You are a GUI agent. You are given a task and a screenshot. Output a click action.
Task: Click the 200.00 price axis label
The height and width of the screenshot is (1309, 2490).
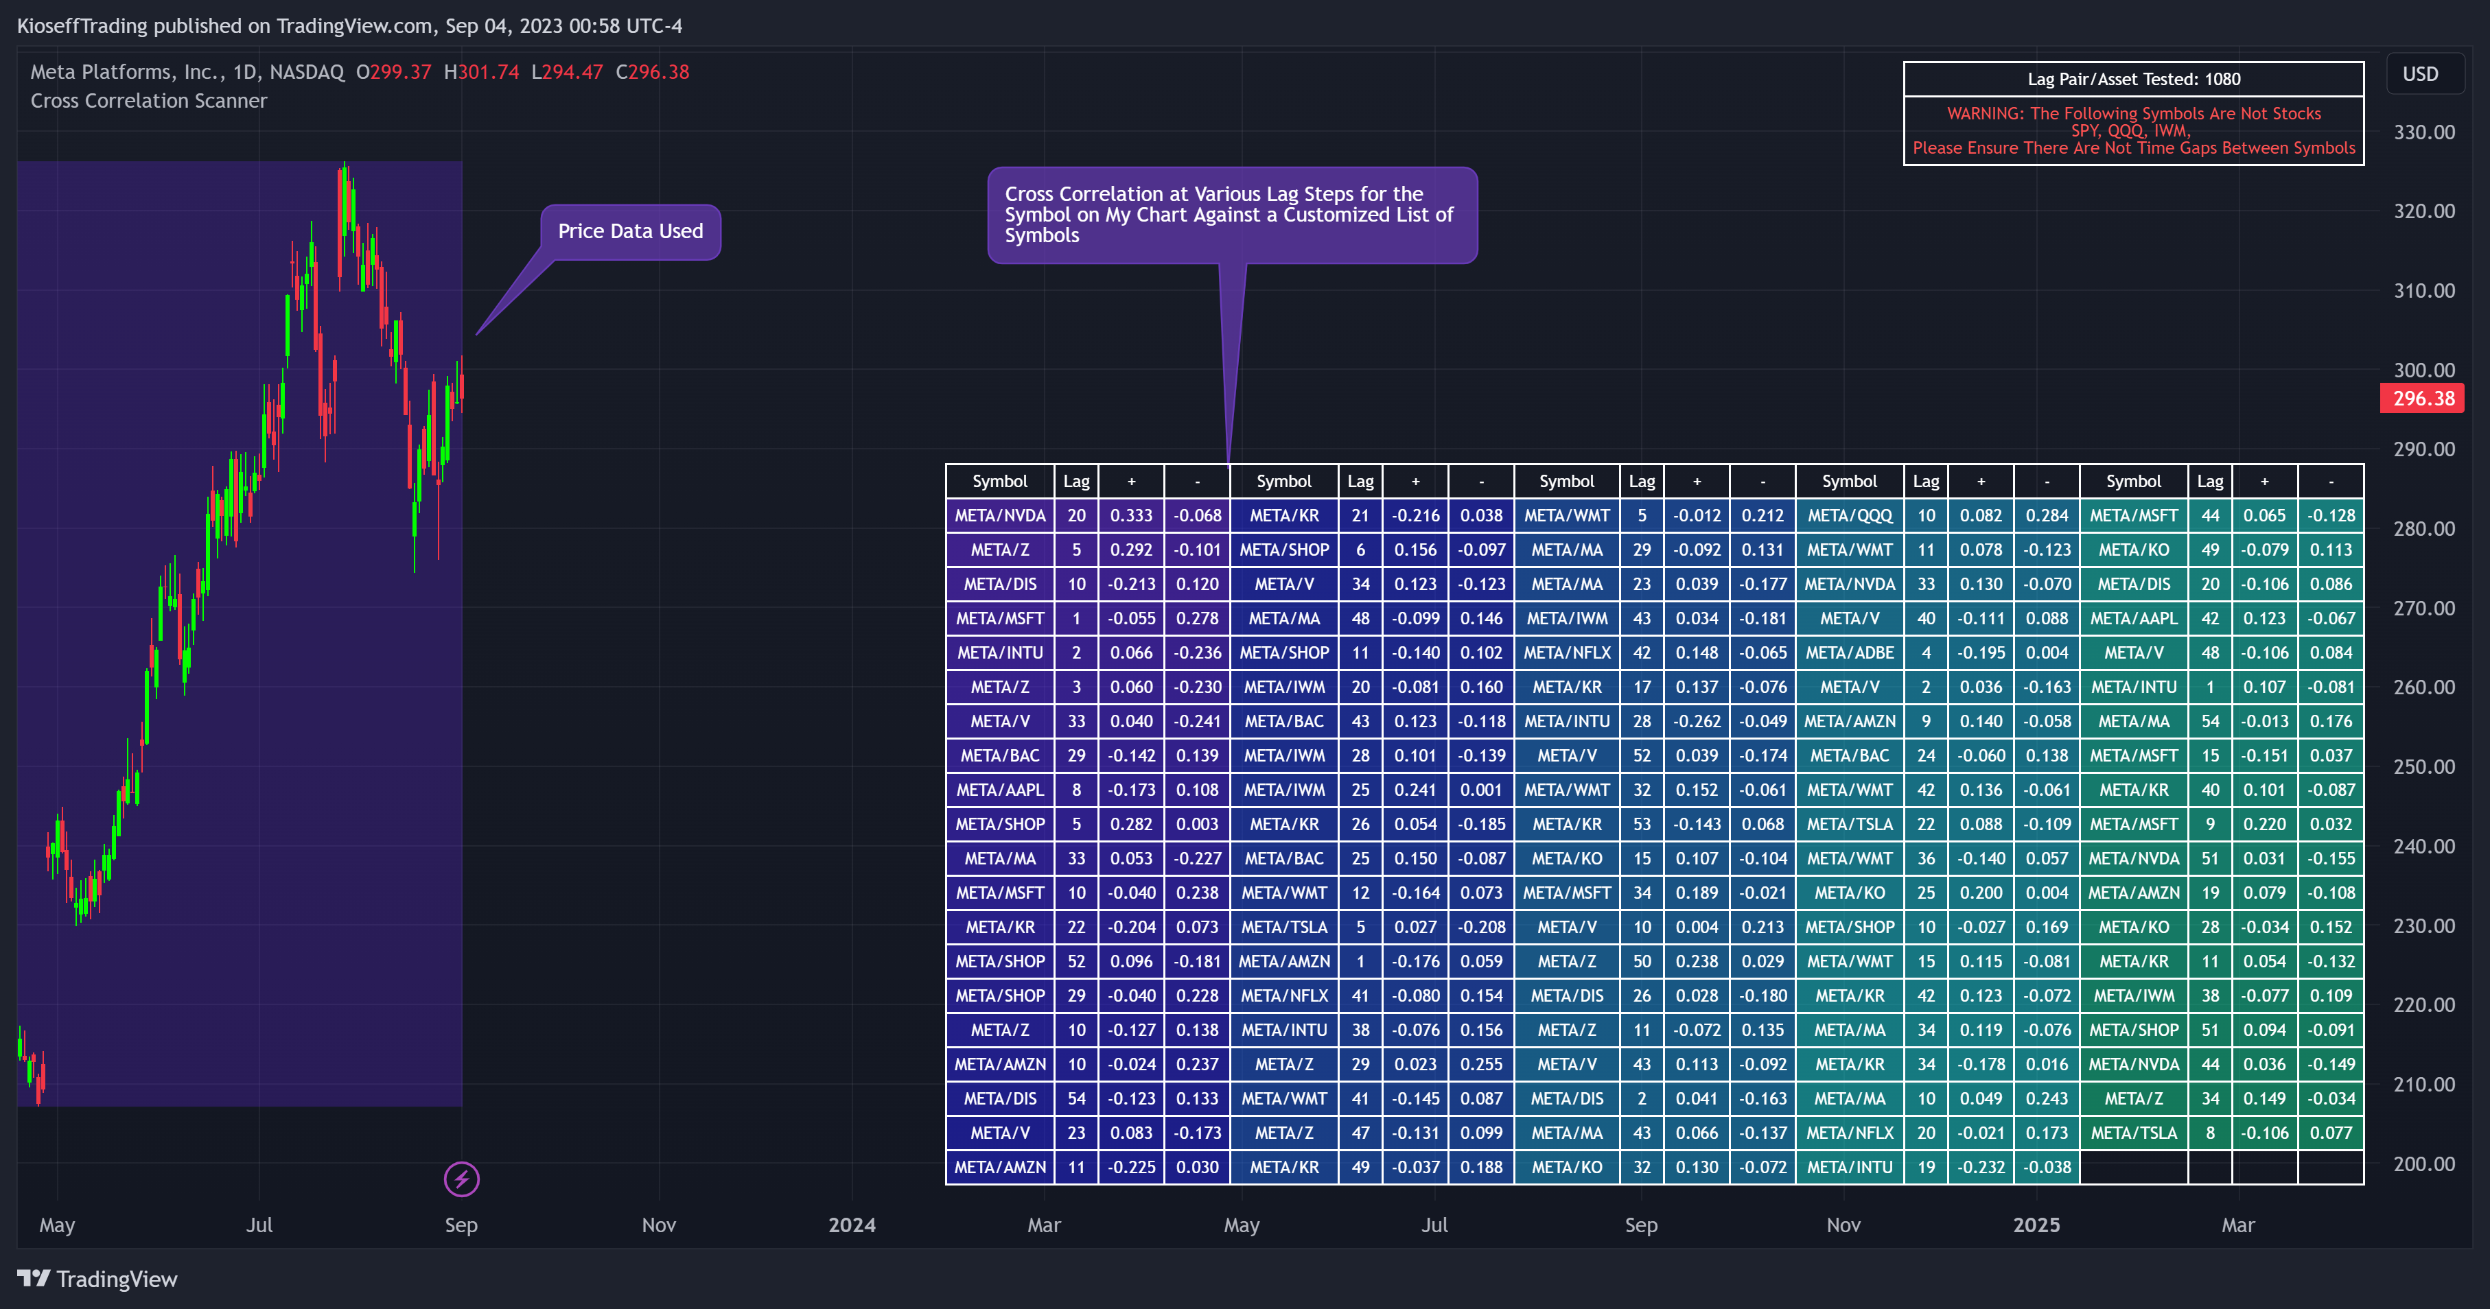click(2423, 1164)
